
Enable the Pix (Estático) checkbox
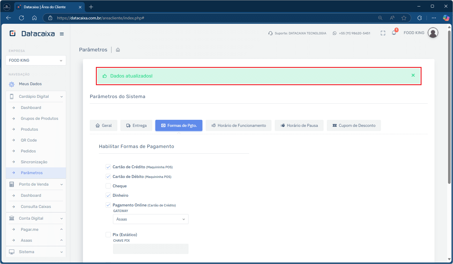point(108,235)
